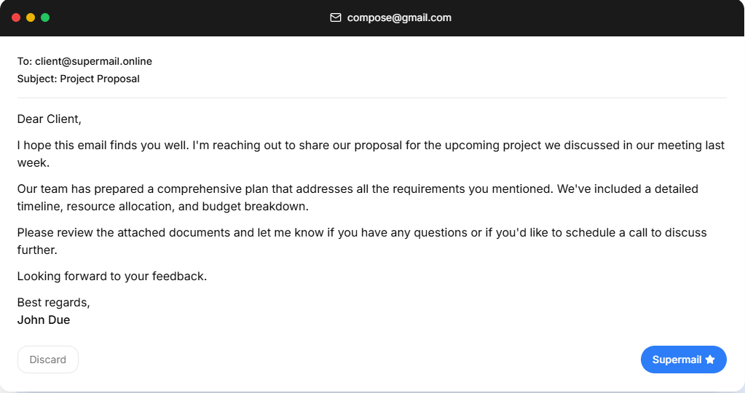Place cursor in the "Dear Client," greeting
745x393 pixels.
(50, 119)
